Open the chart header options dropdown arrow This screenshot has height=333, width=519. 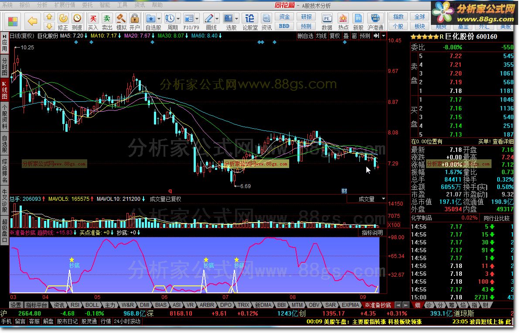pyautogui.click(x=384, y=36)
